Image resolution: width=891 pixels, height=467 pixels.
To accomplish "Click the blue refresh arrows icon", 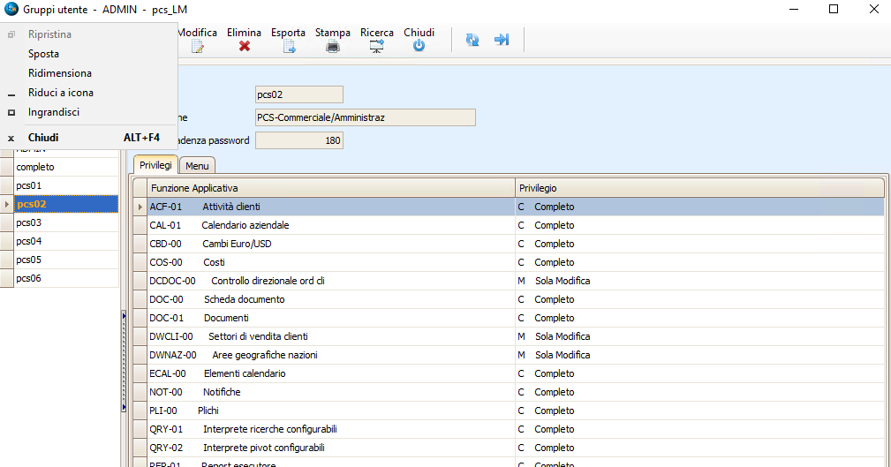I will 472,40.
